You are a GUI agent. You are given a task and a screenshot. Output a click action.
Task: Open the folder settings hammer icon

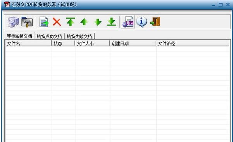27,22
